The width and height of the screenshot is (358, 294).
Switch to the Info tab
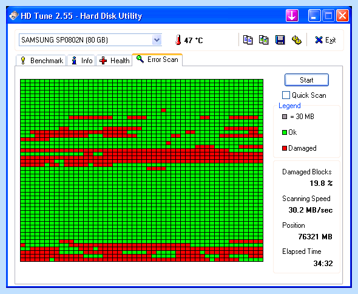tap(81, 61)
